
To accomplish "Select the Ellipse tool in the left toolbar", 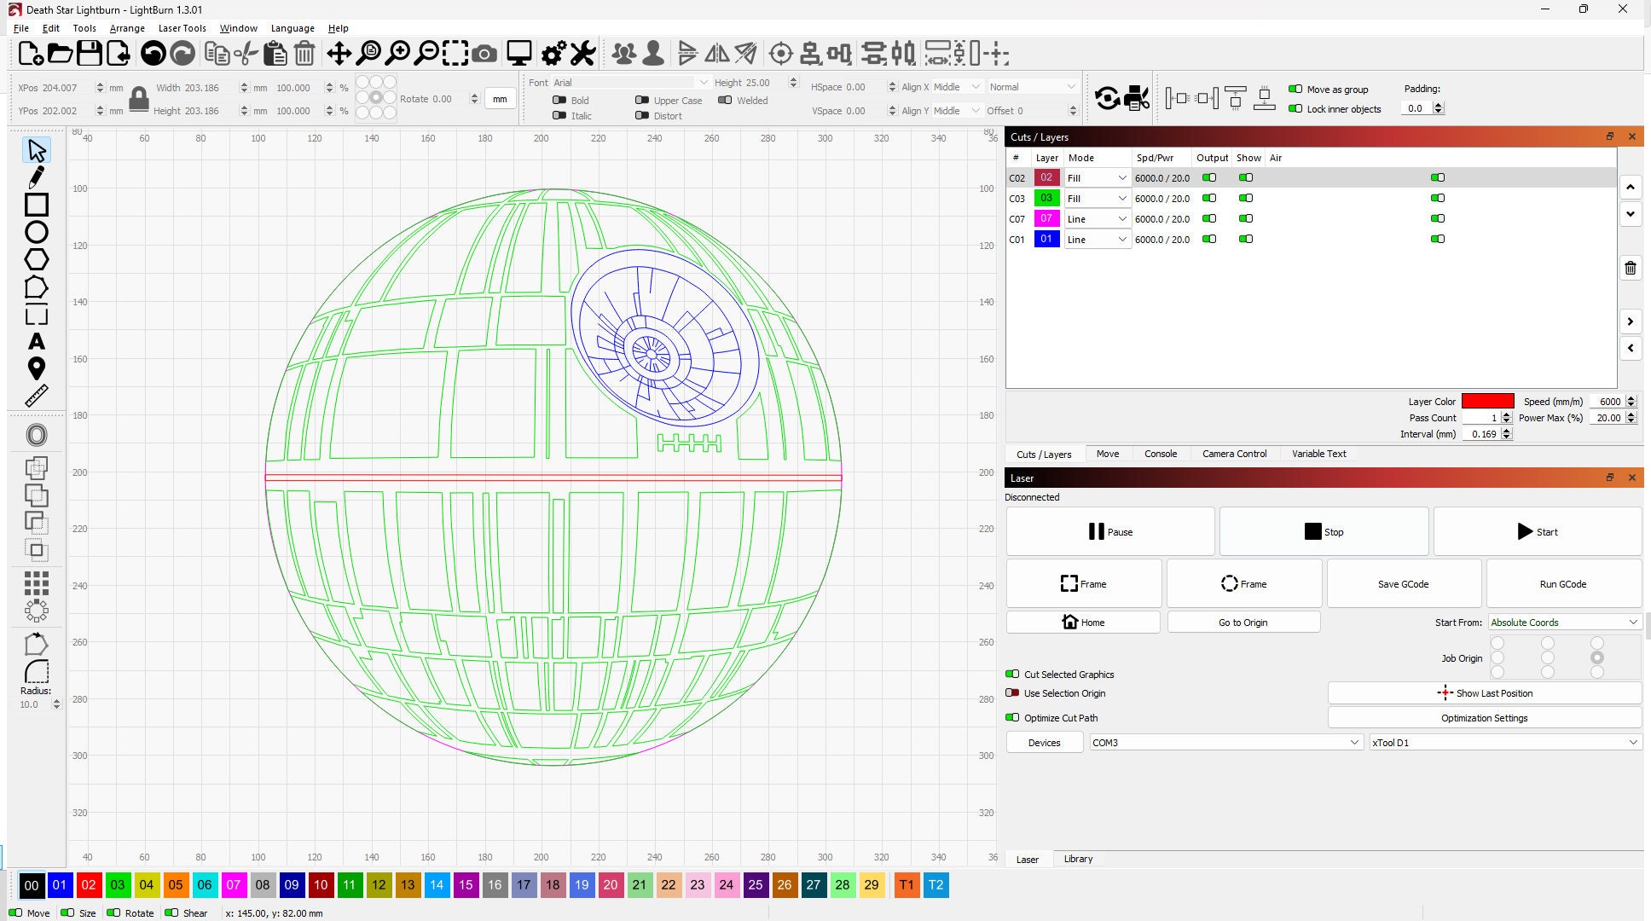I will 36,232.
